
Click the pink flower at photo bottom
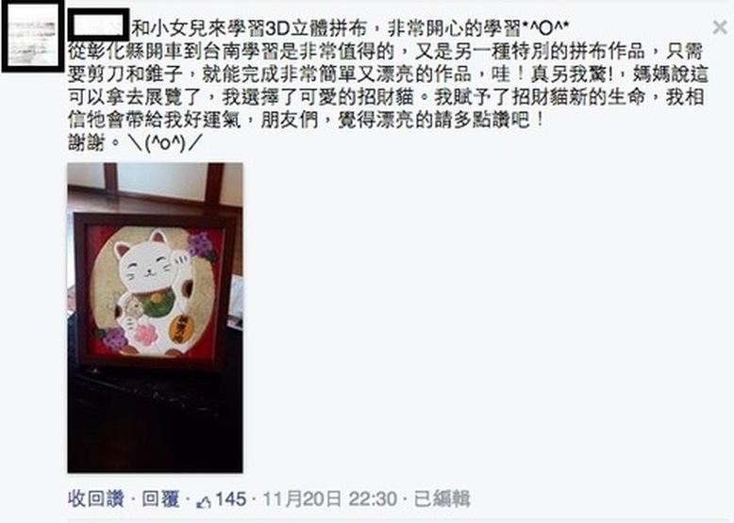[146, 335]
